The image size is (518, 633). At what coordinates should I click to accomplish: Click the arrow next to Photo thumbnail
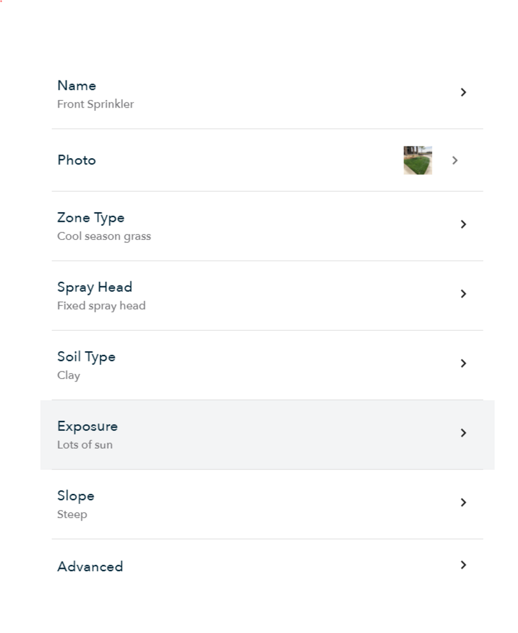coord(455,161)
